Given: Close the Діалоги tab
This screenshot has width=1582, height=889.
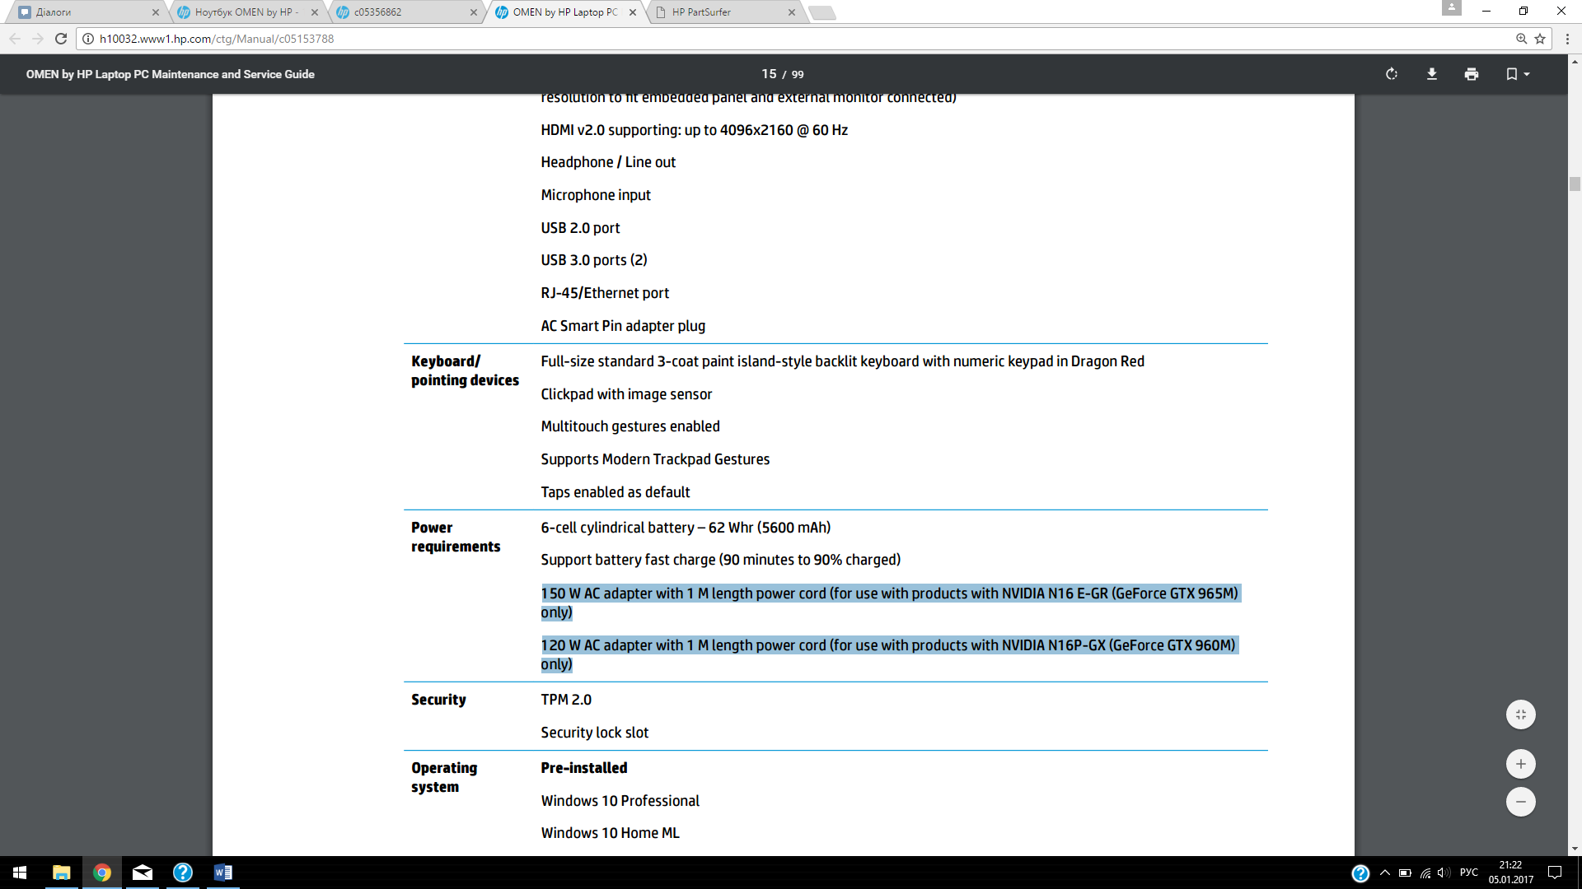Looking at the screenshot, I should (x=156, y=12).
